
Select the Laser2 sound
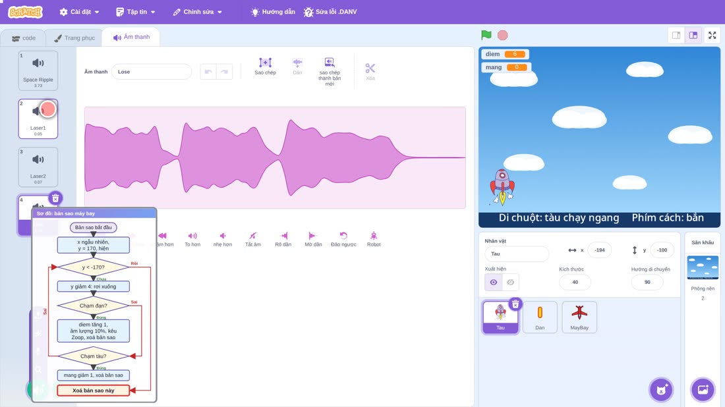[38, 167]
